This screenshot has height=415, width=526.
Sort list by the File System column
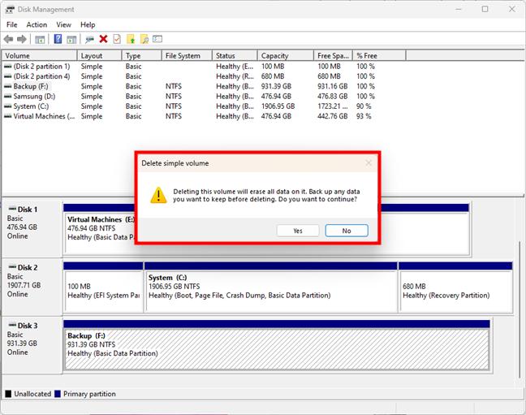[x=183, y=56]
